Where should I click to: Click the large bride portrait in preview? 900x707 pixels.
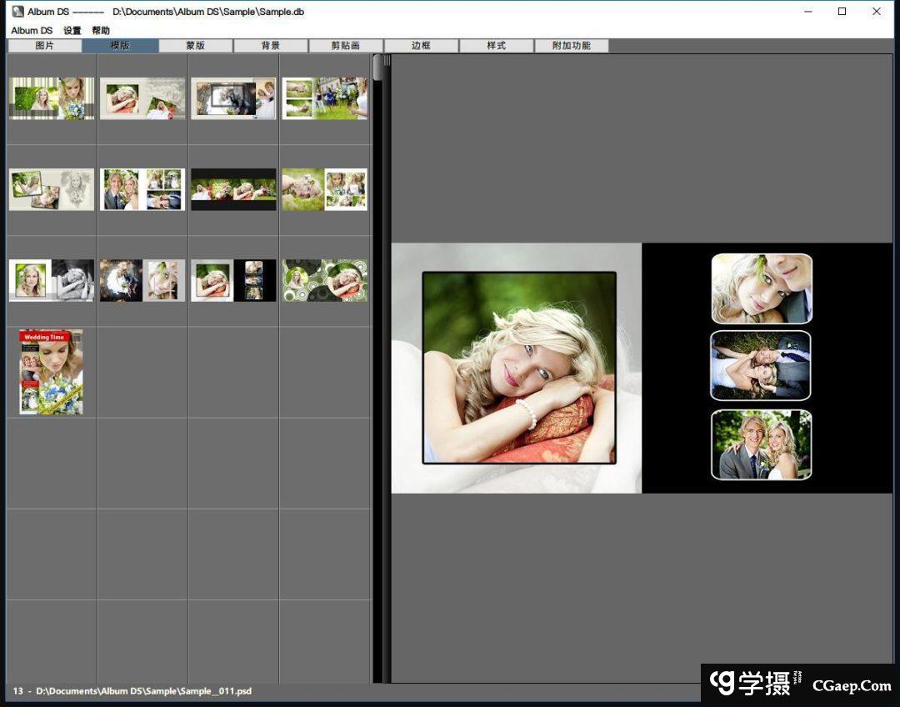[x=519, y=368]
